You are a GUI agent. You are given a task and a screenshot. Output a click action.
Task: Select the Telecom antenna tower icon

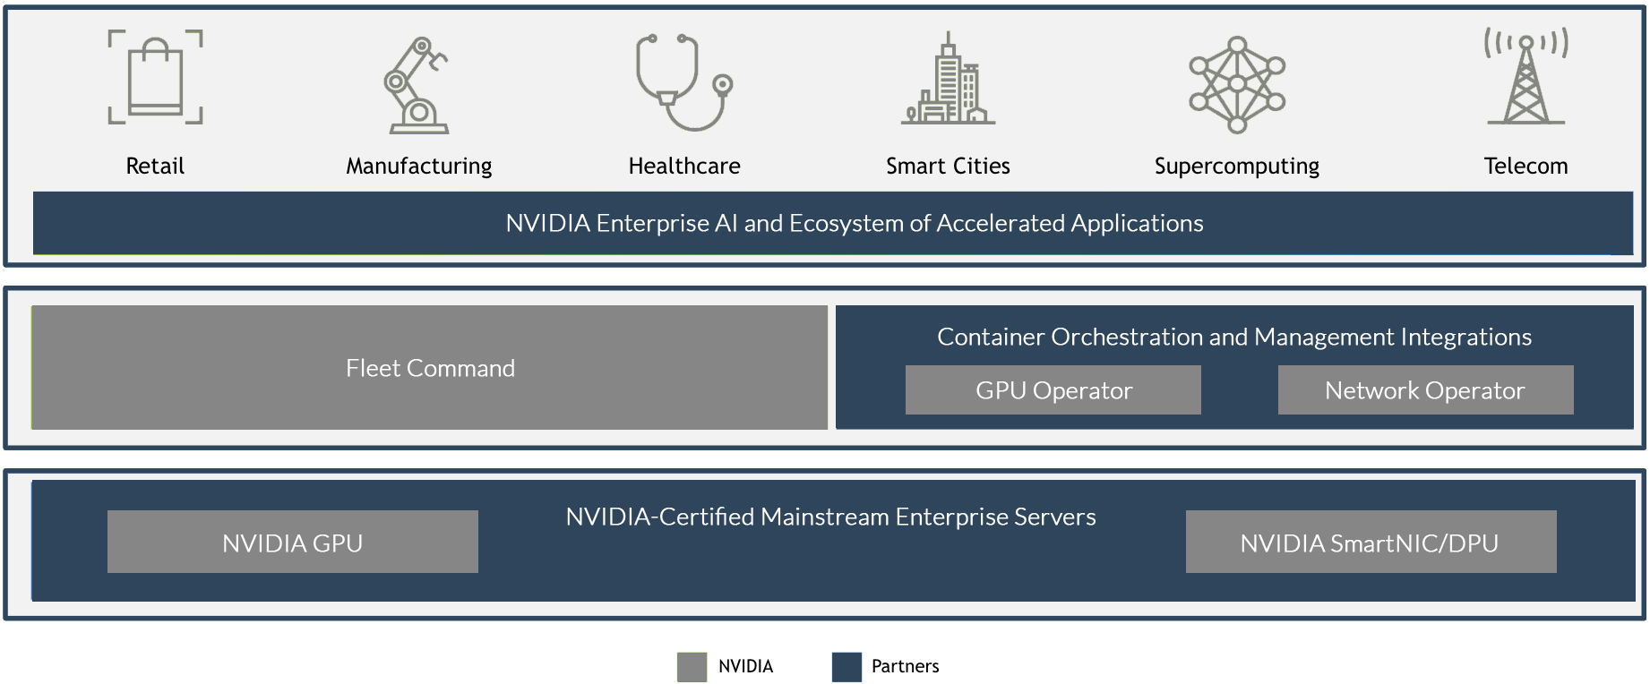1526,75
